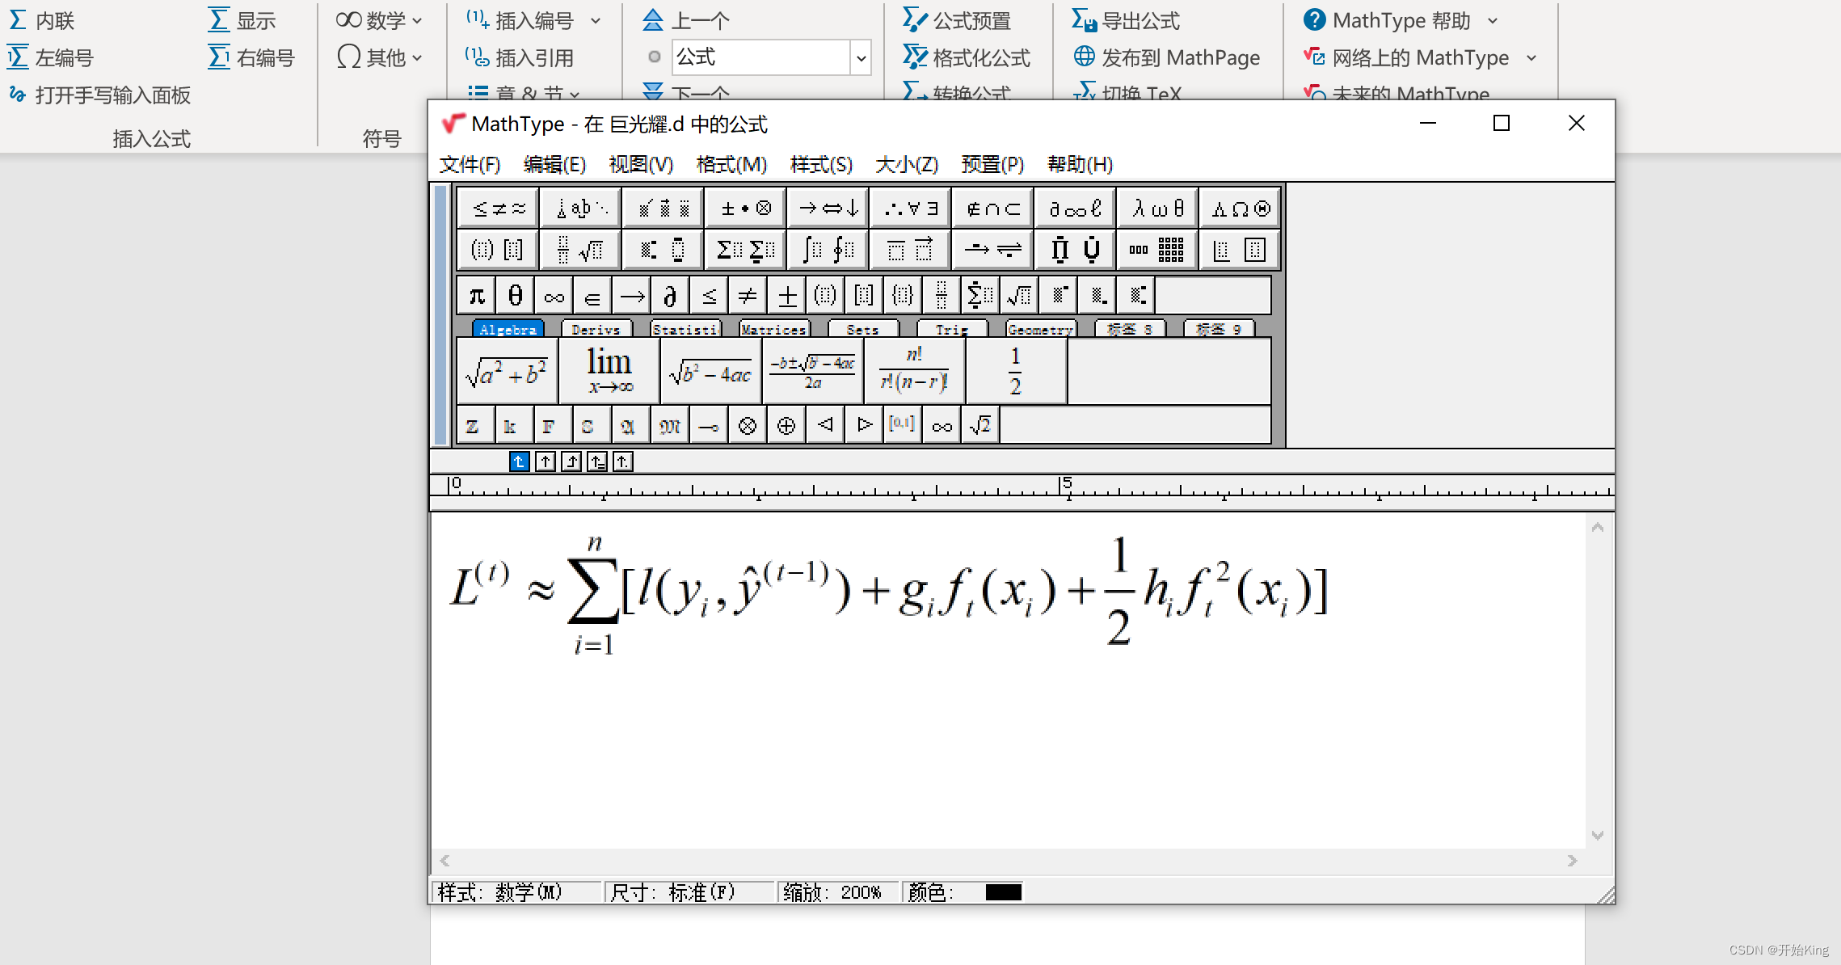Click the black color swatch in the status bar
Image resolution: width=1841 pixels, height=965 pixels.
pos(1002,891)
